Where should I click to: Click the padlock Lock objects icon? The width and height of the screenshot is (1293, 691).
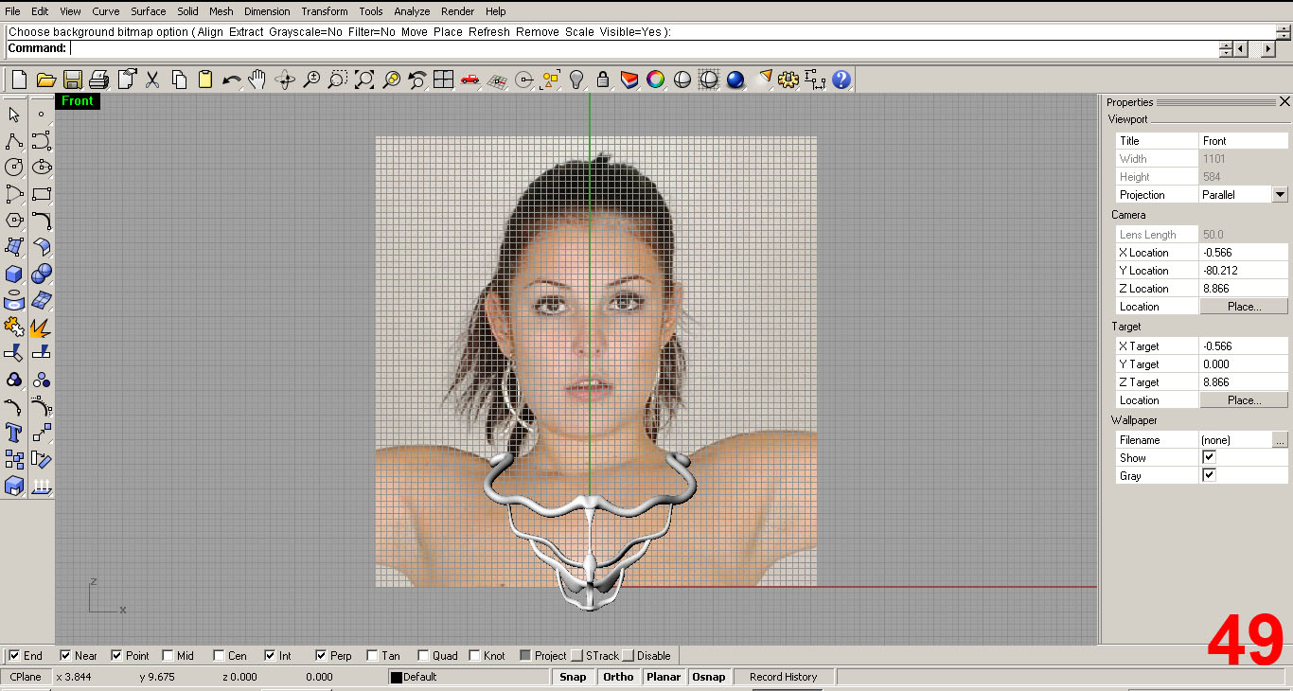pos(602,80)
